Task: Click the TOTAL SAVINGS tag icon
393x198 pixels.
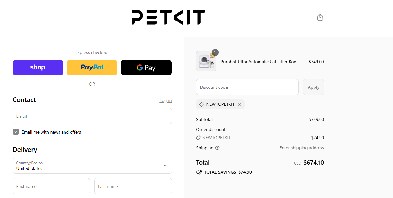Action: click(199, 172)
